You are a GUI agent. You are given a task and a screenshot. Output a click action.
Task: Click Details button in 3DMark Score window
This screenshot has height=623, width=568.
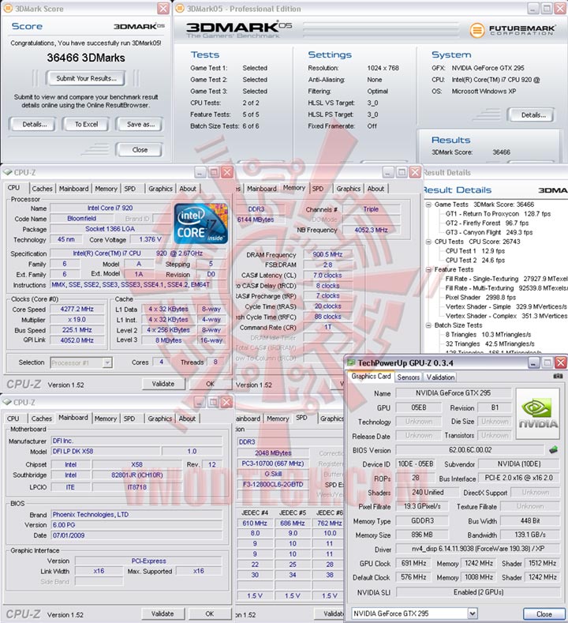click(34, 124)
